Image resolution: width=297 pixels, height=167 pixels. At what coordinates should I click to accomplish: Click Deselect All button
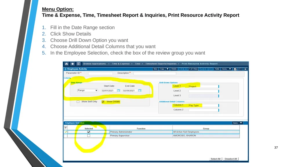click(231, 159)
